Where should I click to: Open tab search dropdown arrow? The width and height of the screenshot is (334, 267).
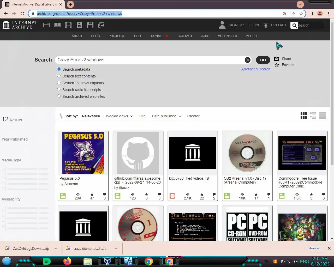tap(300, 4)
